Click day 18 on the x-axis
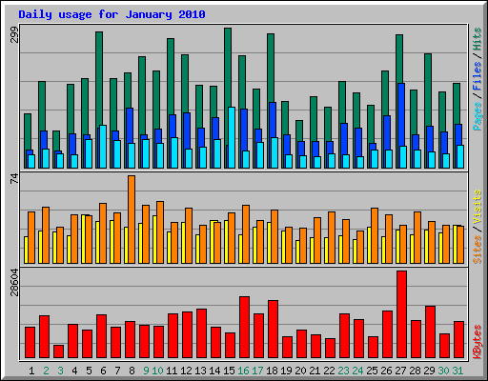488x381 pixels. pos(272,371)
